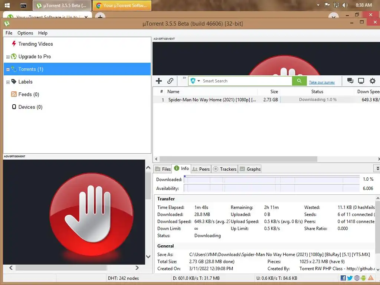This screenshot has height=285, width=380.
Task: Click the Twitter icon in status bar
Action: coord(350,278)
